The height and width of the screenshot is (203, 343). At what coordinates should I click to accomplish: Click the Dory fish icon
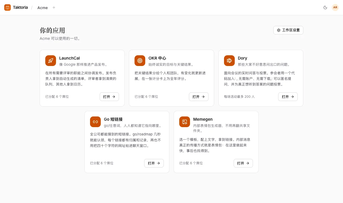tap(229, 61)
